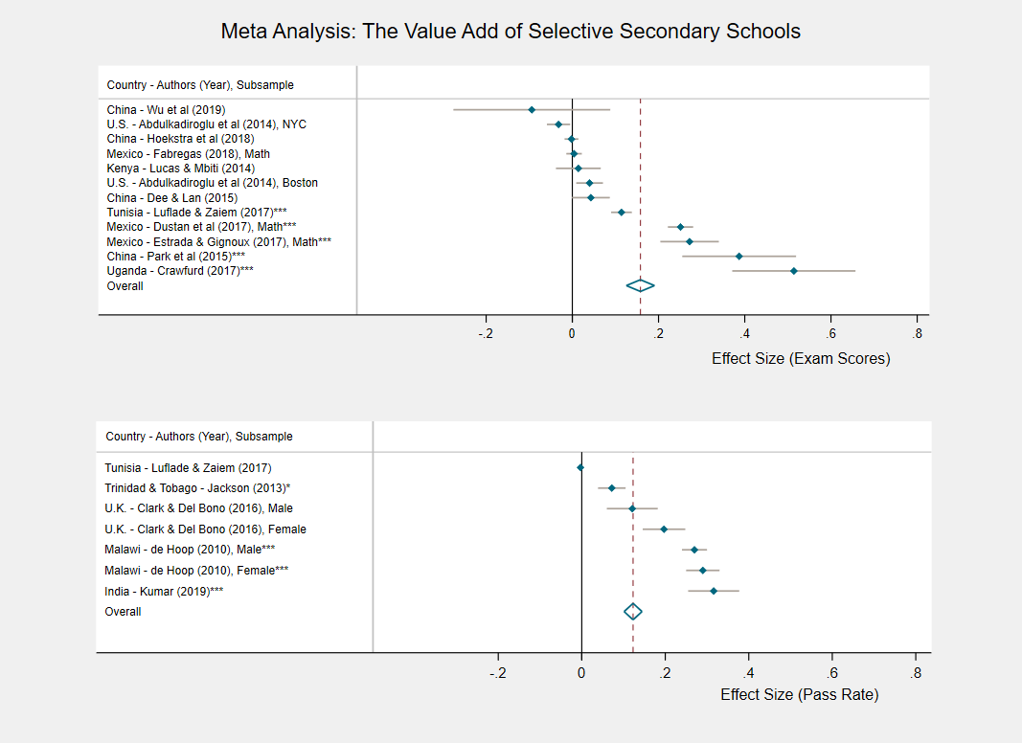Select the Uganda - Crawfurd (2017) data point marker

(793, 270)
